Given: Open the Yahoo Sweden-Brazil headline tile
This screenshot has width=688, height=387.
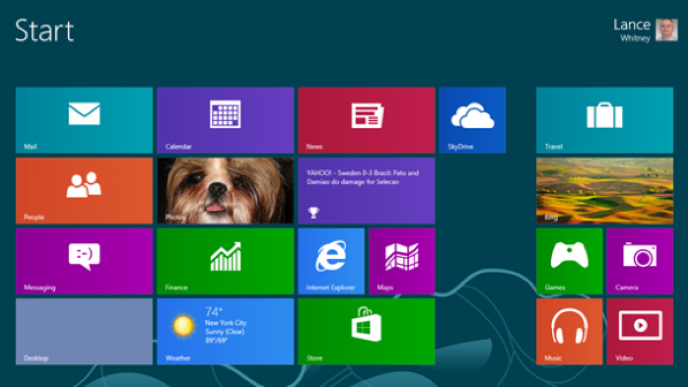Looking at the screenshot, I should 366,190.
